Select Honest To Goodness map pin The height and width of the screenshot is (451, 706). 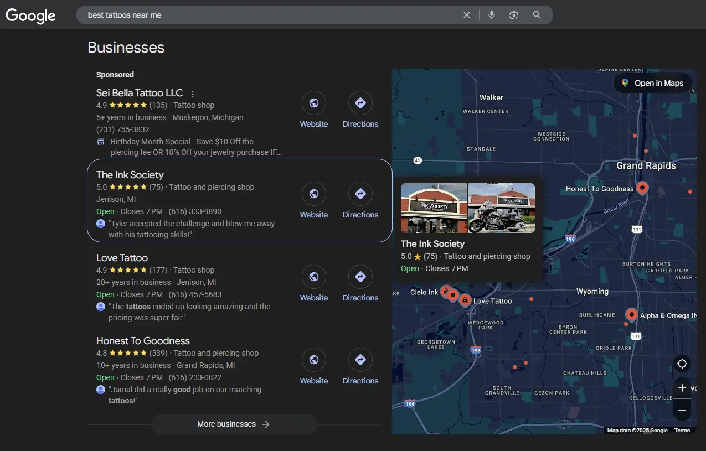(642, 188)
